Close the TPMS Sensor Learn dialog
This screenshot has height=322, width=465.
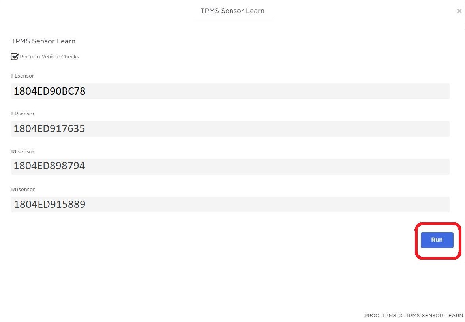click(x=459, y=11)
